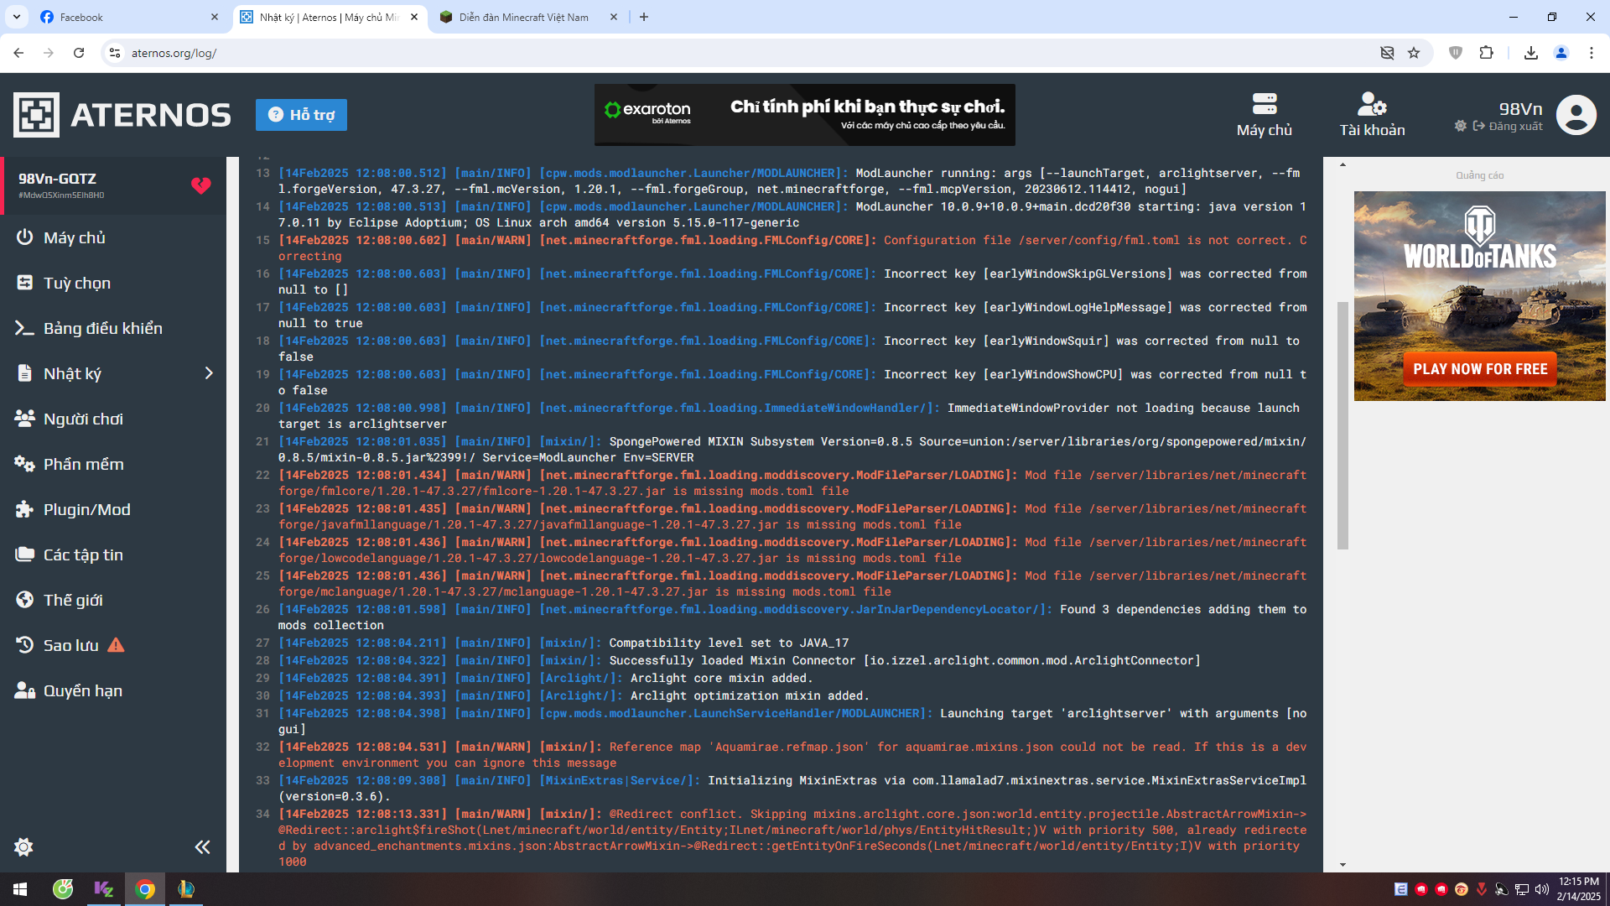Click the user avatar icon
The height and width of the screenshot is (906, 1610).
[x=1576, y=115]
